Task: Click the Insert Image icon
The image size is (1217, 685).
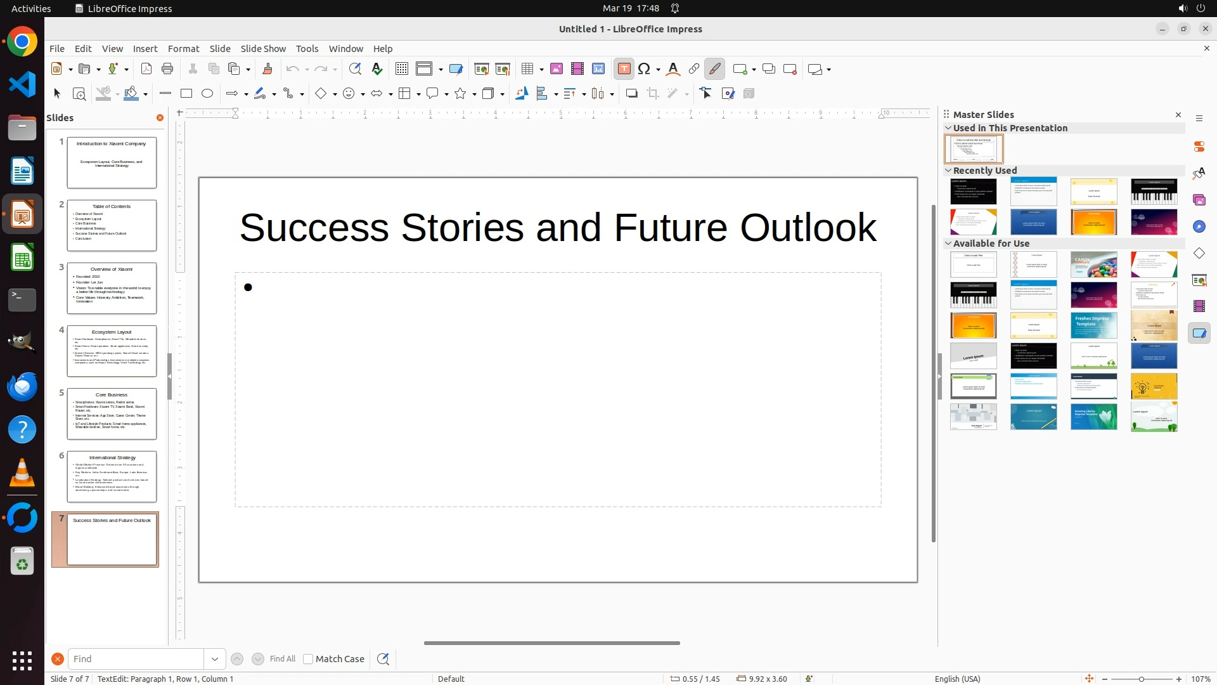Action: 557,69
